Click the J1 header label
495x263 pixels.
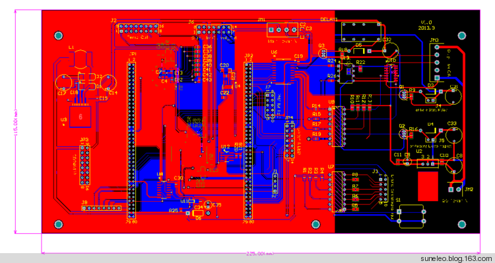pos(275,171)
